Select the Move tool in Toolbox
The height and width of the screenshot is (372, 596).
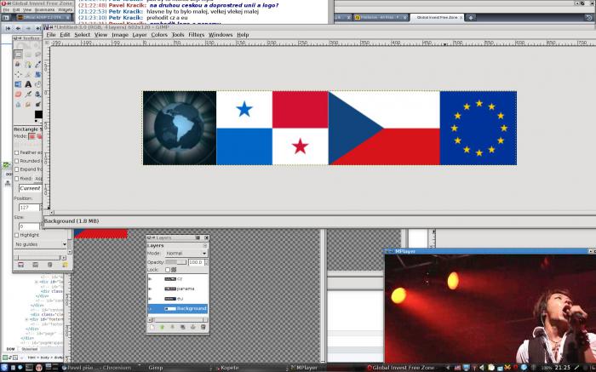[18, 74]
